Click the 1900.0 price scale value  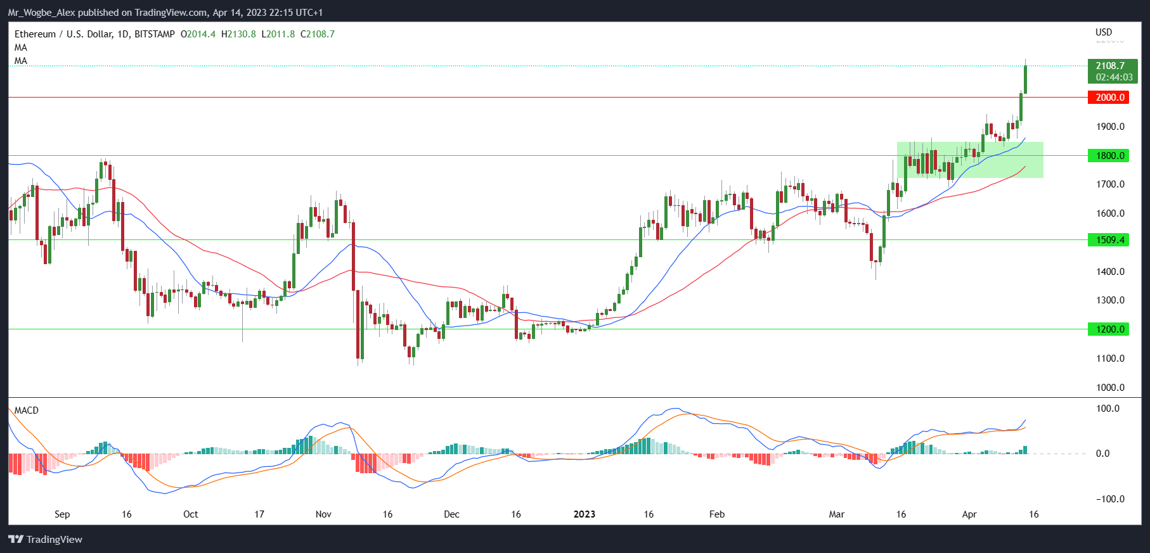coord(1110,127)
